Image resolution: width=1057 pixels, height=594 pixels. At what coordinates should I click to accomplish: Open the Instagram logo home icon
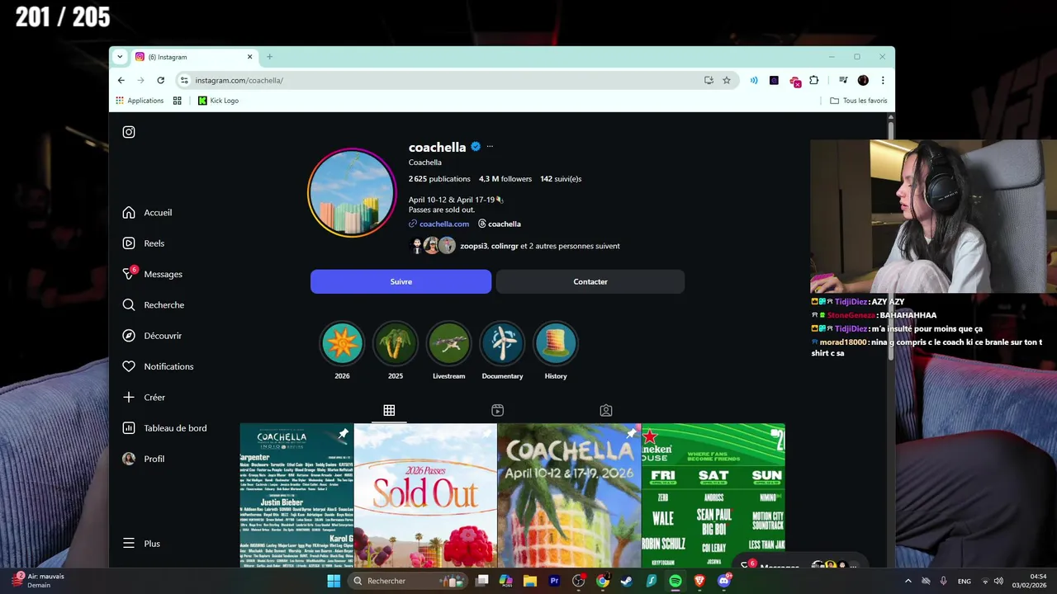tap(129, 132)
